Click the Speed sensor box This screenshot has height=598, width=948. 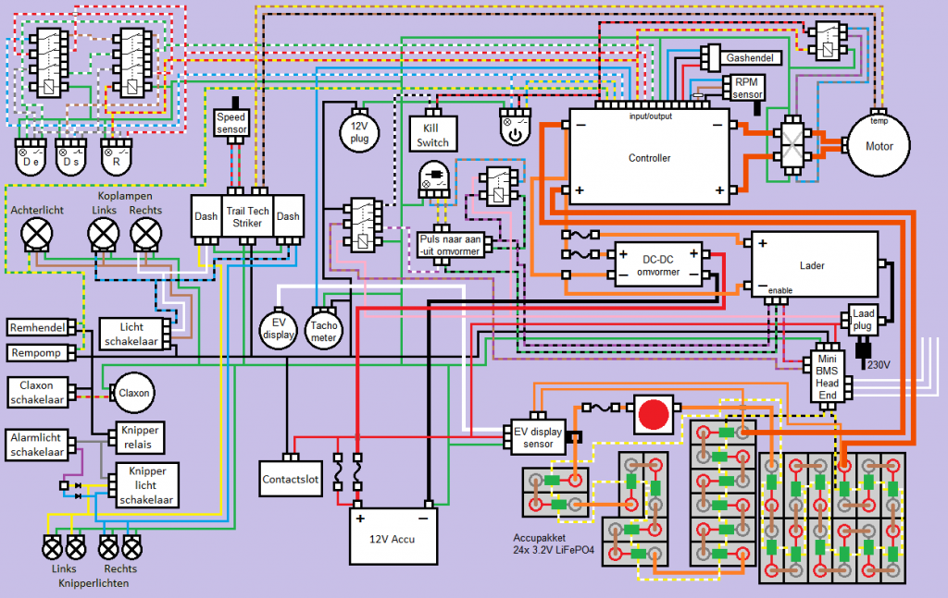click(x=231, y=123)
